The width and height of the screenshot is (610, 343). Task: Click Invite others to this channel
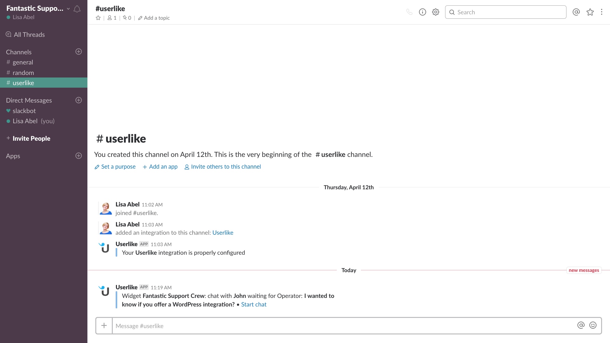click(x=222, y=167)
